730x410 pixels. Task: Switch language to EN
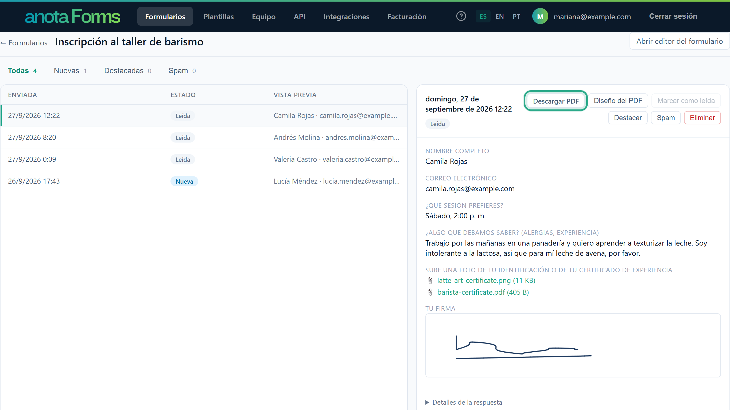tap(500, 17)
